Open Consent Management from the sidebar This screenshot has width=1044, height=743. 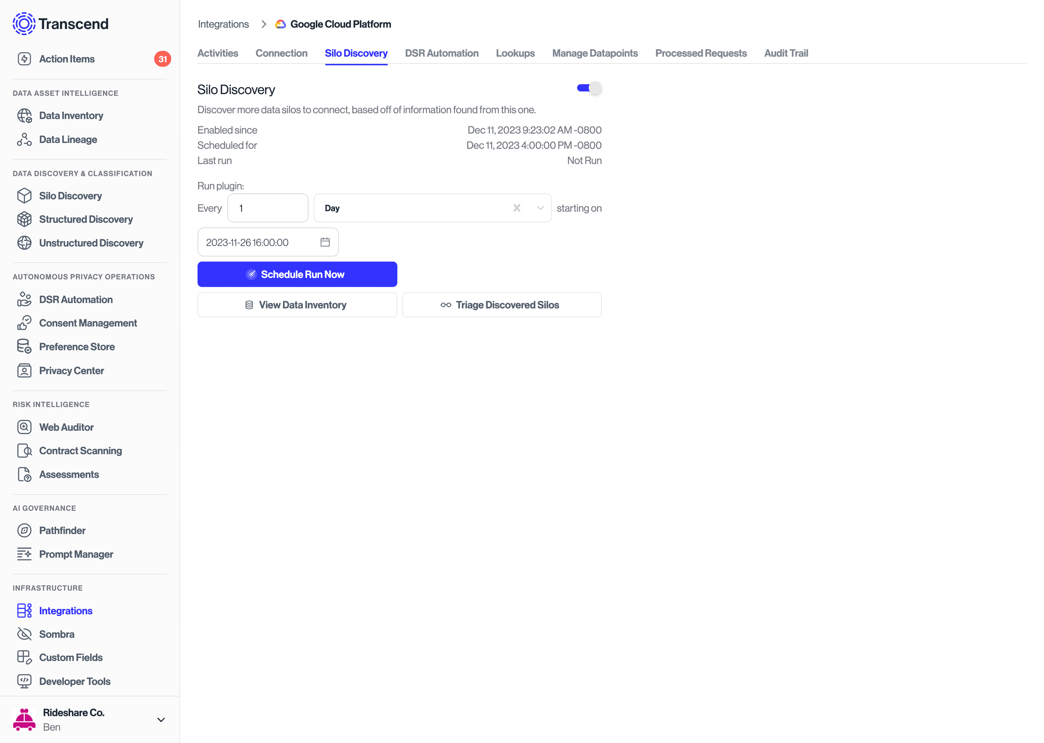(x=88, y=323)
